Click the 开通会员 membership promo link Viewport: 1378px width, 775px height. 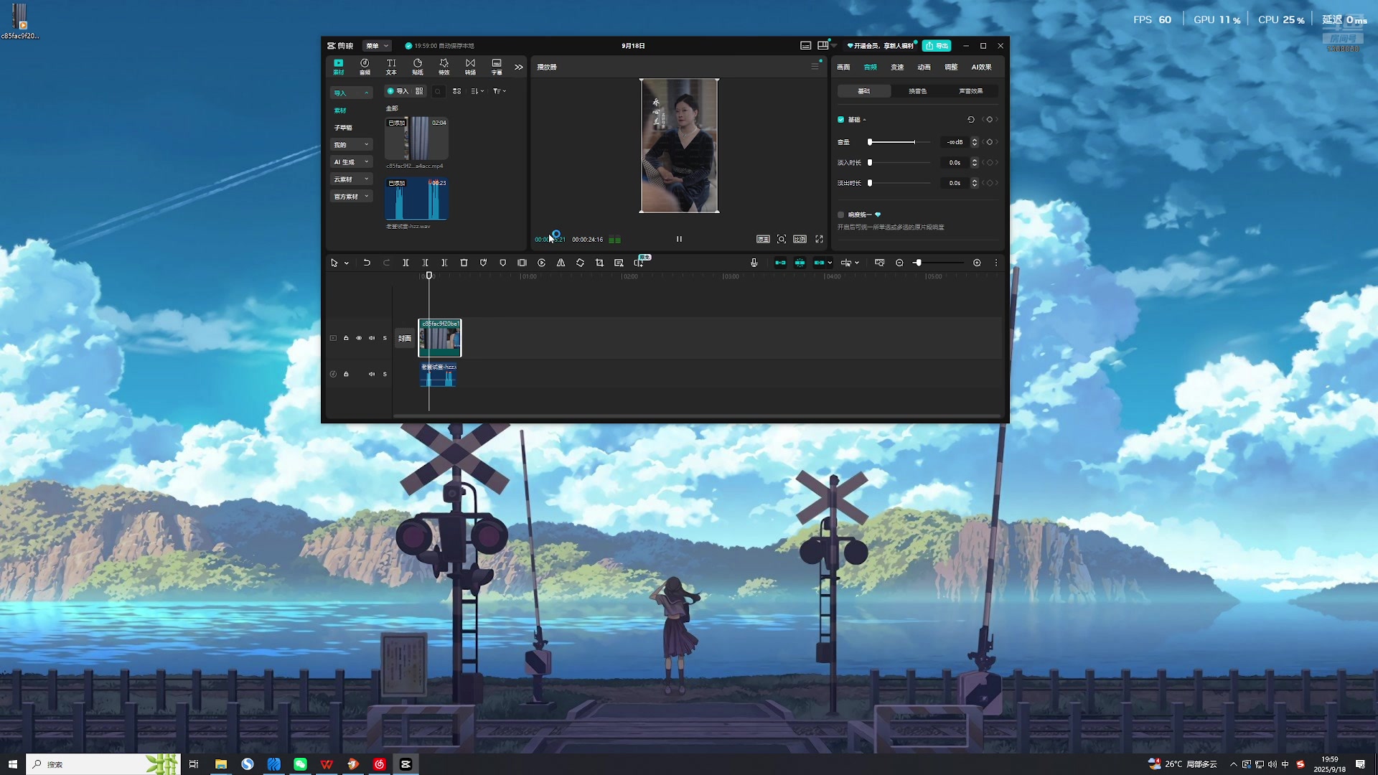880,45
